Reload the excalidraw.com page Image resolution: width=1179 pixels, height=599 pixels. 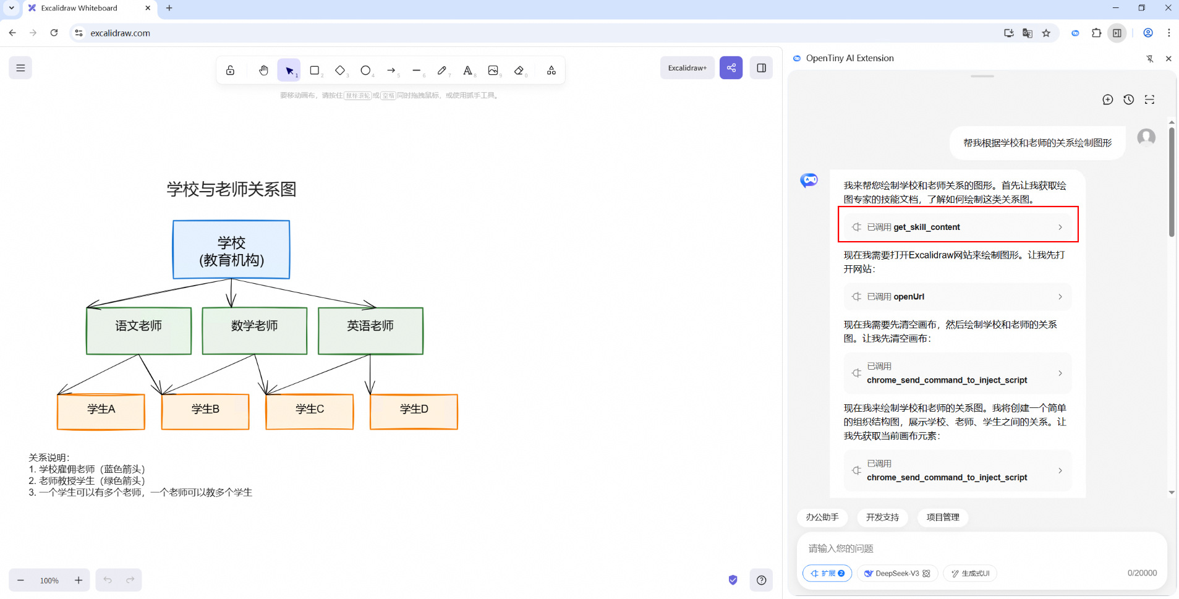coord(54,33)
